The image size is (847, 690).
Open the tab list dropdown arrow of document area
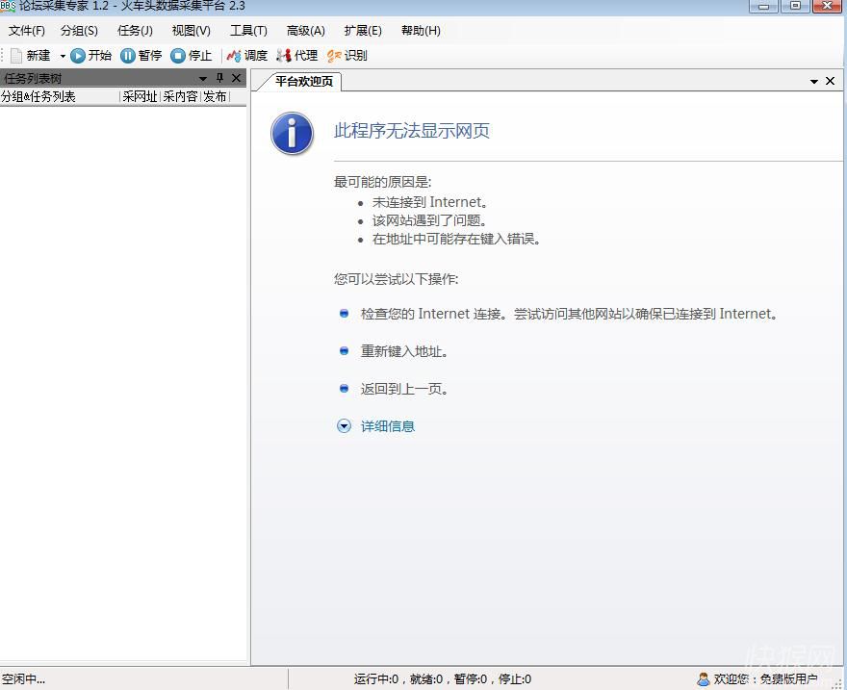(x=814, y=82)
